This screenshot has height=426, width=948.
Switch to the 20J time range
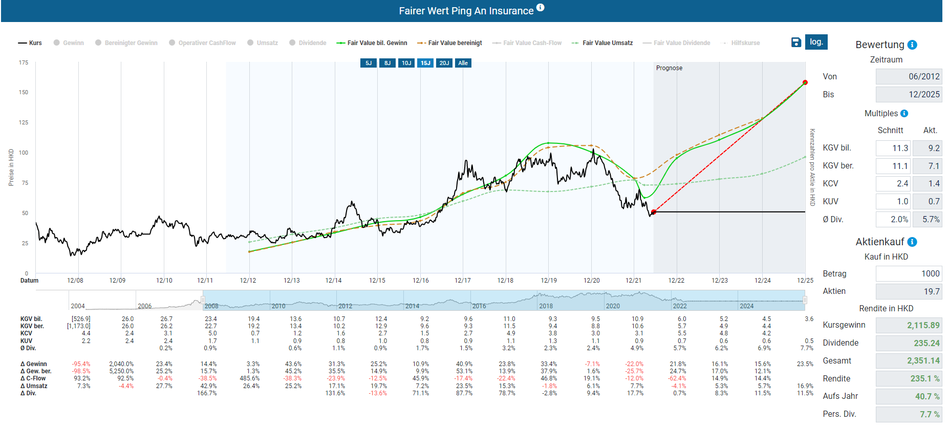tap(444, 63)
